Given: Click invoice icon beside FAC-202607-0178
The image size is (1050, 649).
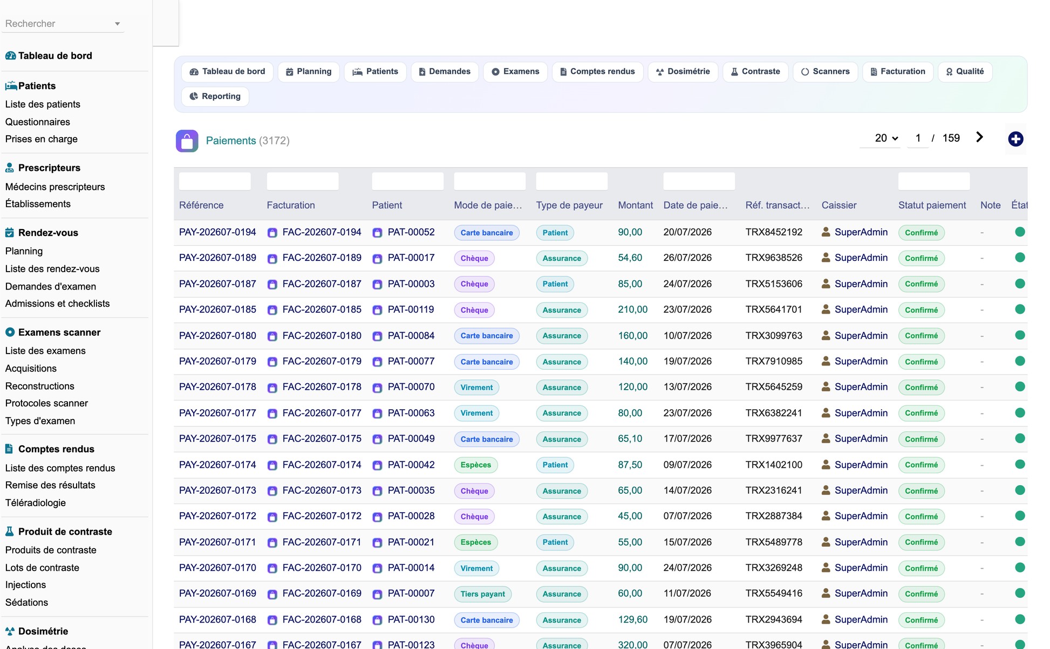Looking at the screenshot, I should pos(272,388).
